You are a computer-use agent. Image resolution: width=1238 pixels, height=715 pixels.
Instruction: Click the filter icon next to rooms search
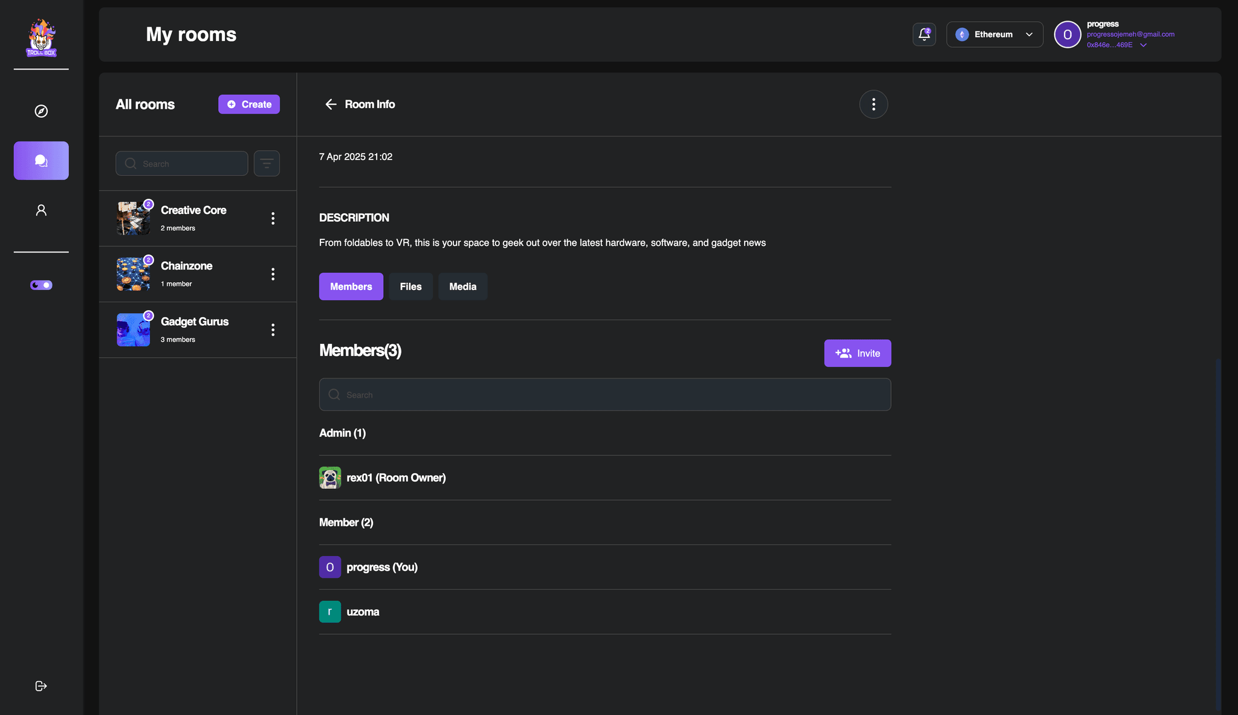(x=267, y=164)
